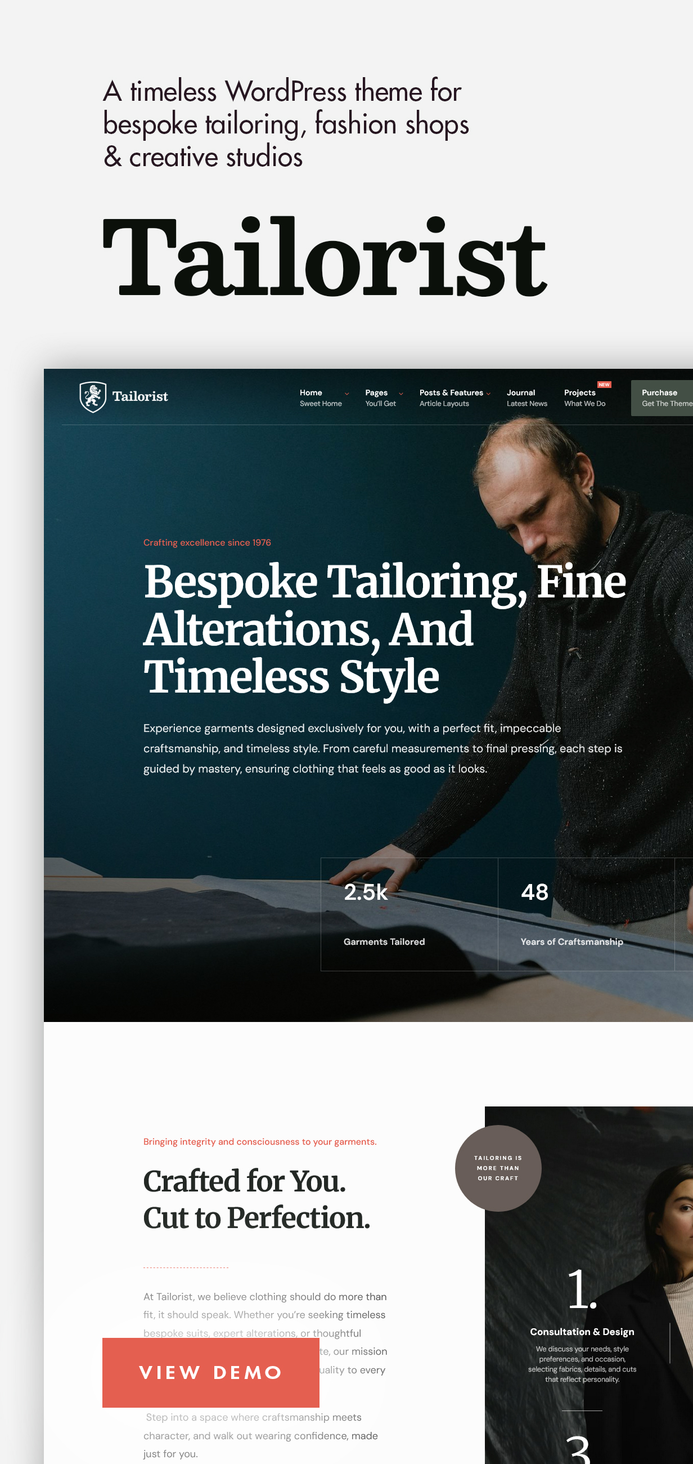The height and width of the screenshot is (1464, 693).
Task: Open the Journal menu item
Action: click(526, 398)
